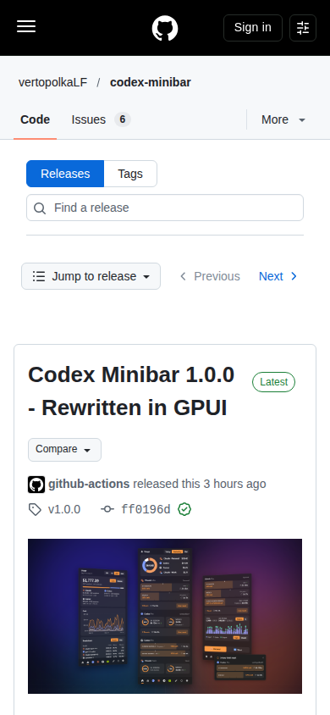This screenshot has height=715, width=330.
Task: Click the github-actions avatar icon
Action: [x=36, y=485]
